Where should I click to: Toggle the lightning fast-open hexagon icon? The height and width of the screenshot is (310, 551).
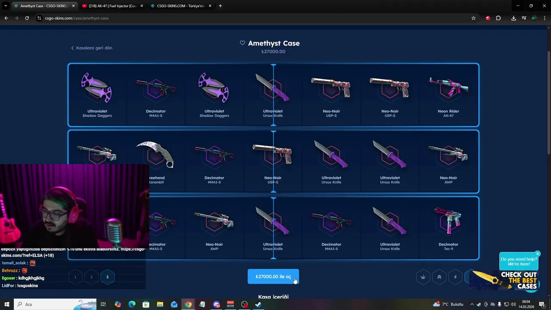(455, 277)
